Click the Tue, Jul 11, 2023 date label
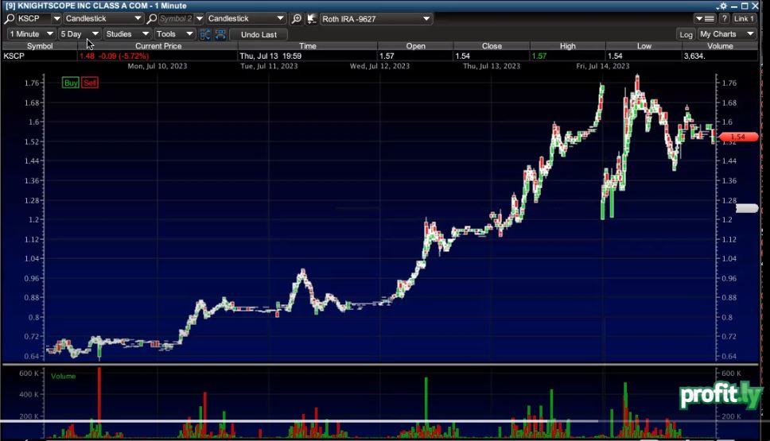770x441 pixels. (269, 66)
